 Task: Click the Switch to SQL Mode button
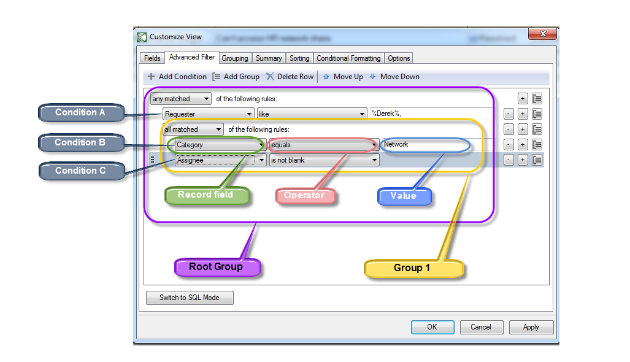point(189,298)
